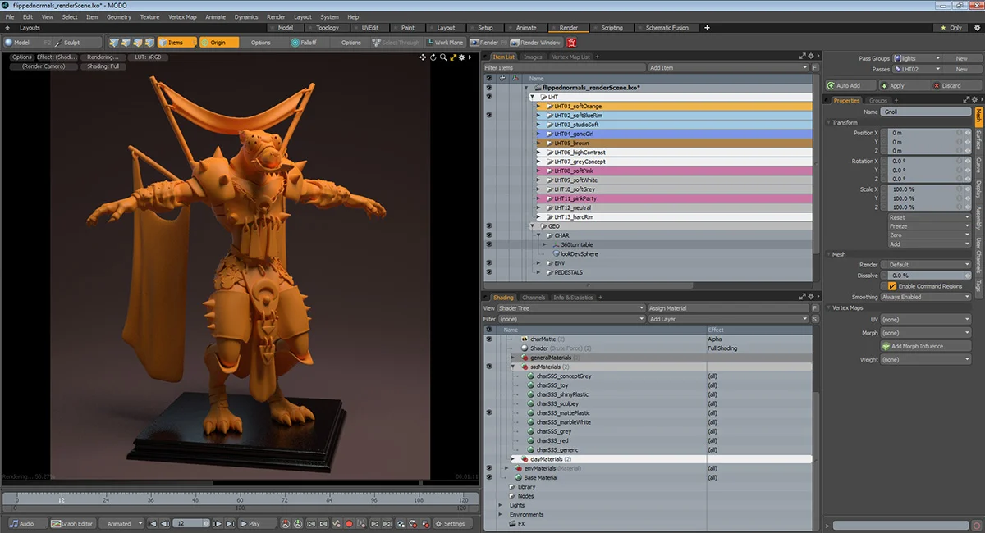Click the timeline at frame 60
Viewport: 985px width, 533px height.
coord(241,499)
